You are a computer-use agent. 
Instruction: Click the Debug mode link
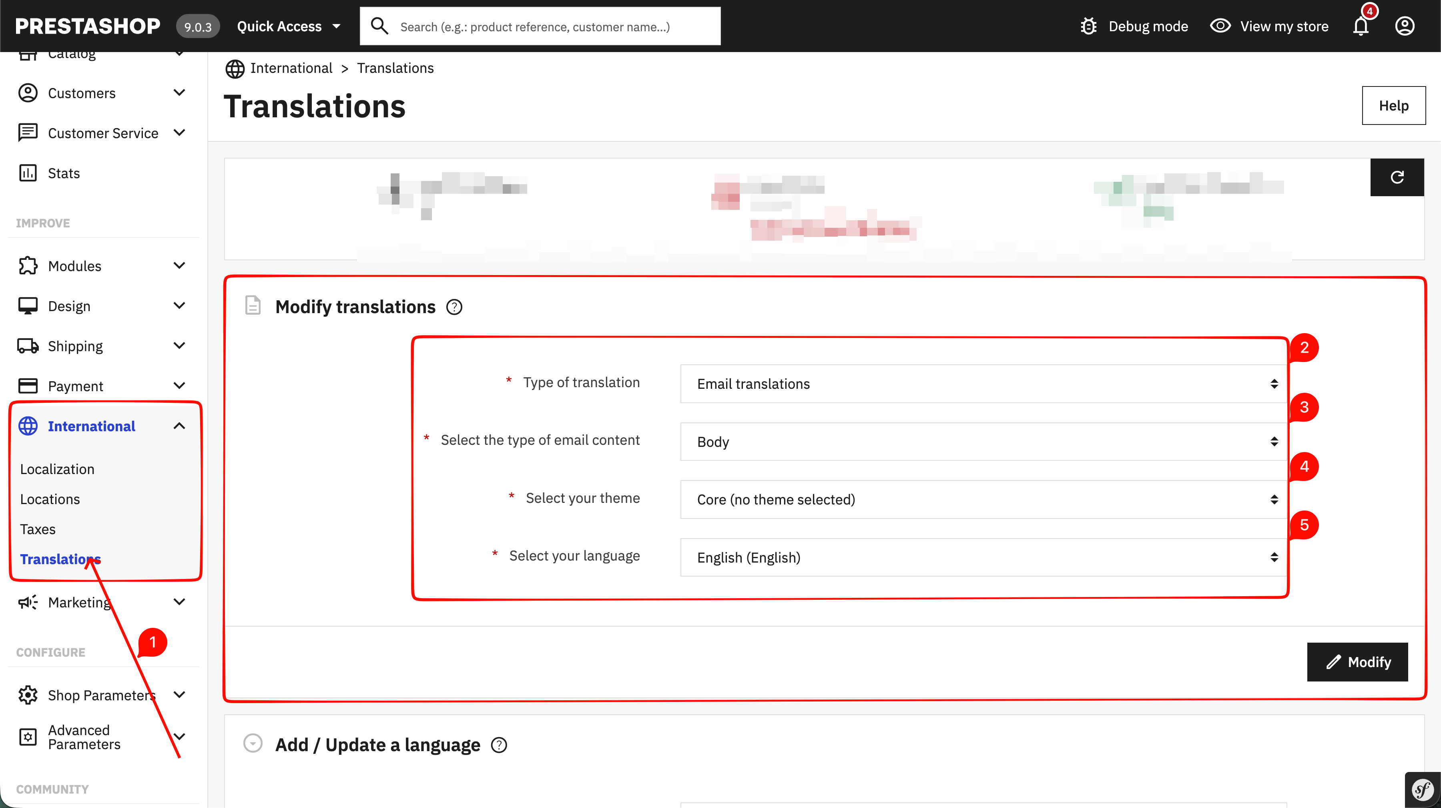1148,26
